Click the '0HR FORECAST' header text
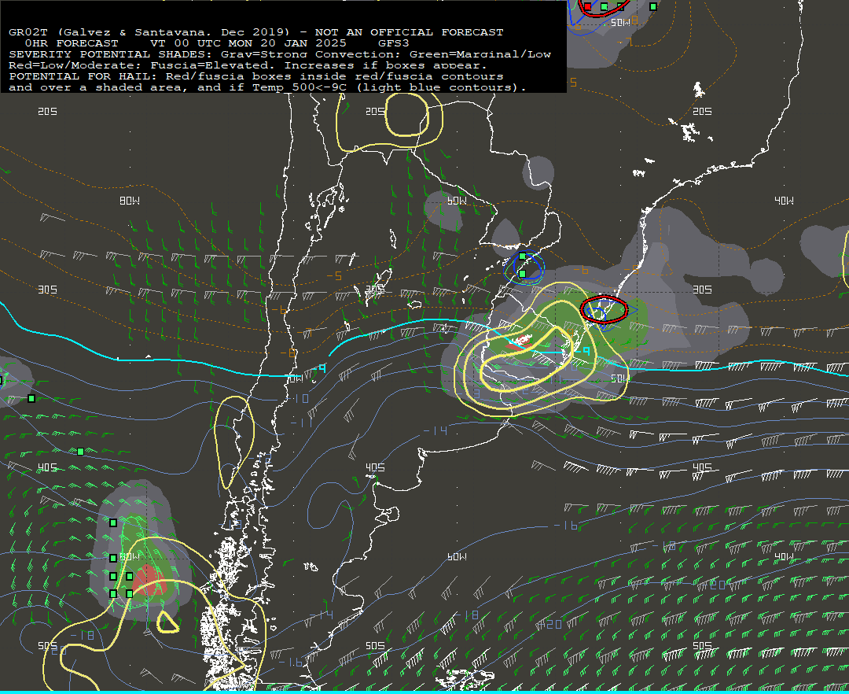The width and height of the screenshot is (849, 694). coord(72,43)
